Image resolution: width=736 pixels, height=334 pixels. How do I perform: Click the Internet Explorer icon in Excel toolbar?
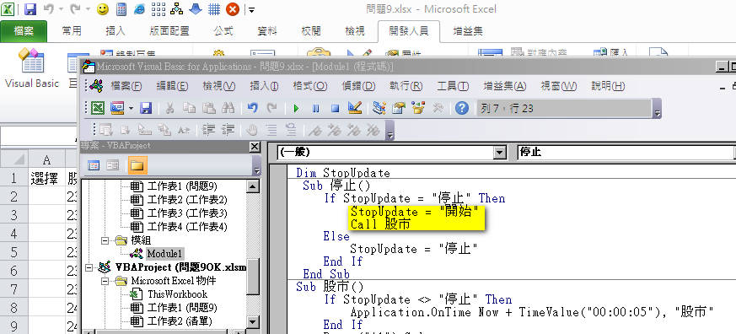click(x=139, y=9)
